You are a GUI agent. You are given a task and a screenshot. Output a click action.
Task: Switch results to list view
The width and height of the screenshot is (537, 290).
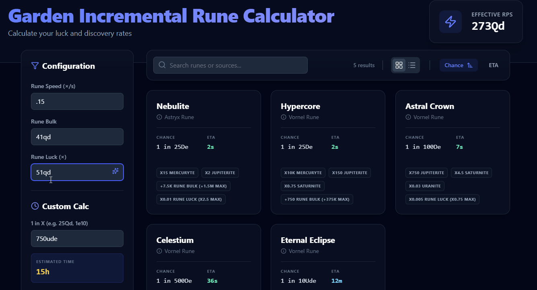click(x=412, y=65)
